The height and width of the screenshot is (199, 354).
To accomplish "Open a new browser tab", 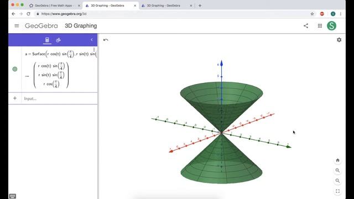I will [x=200, y=6].
